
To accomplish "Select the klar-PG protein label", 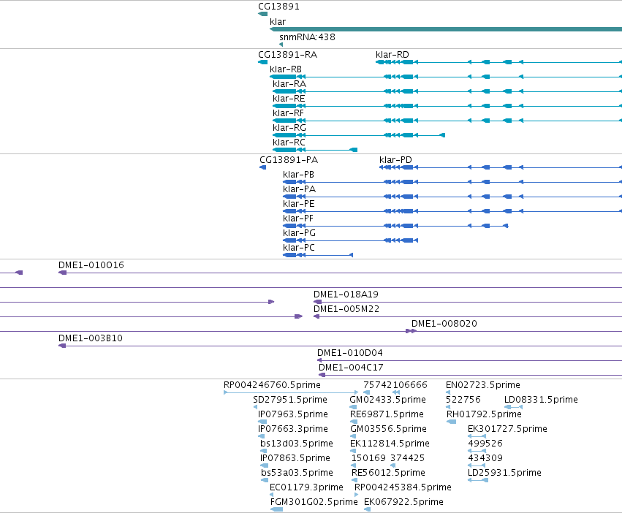I will (299, 233).
